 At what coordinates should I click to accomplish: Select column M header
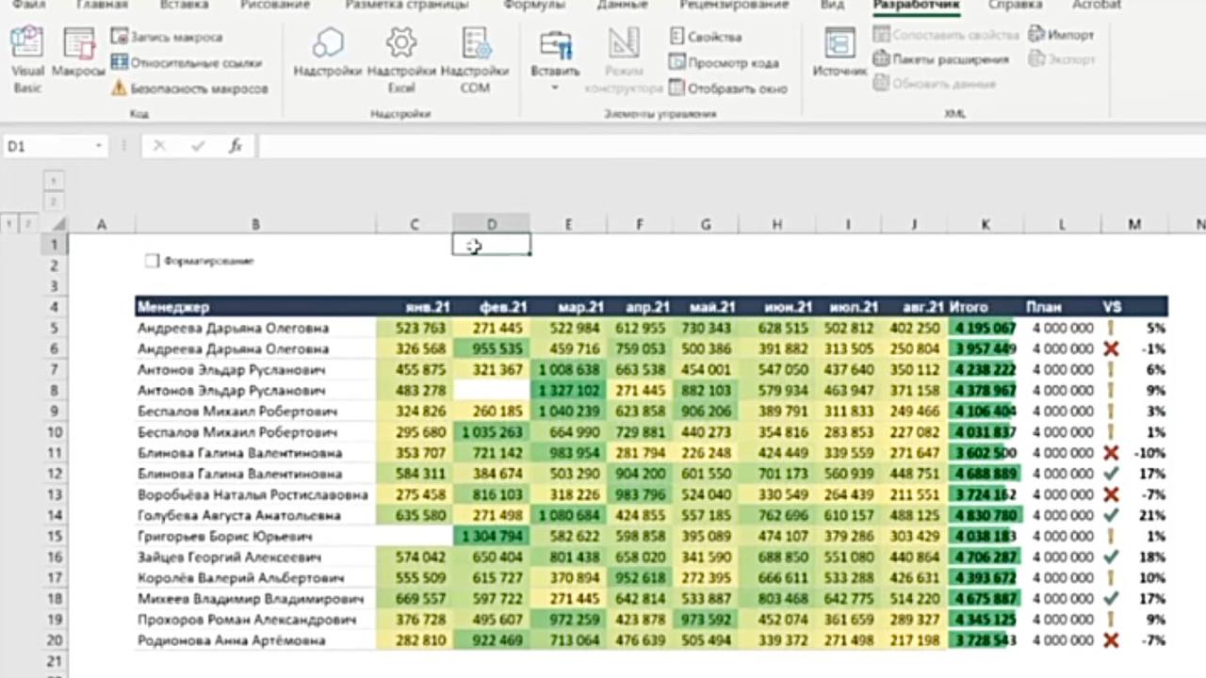tap(1134, 224)
